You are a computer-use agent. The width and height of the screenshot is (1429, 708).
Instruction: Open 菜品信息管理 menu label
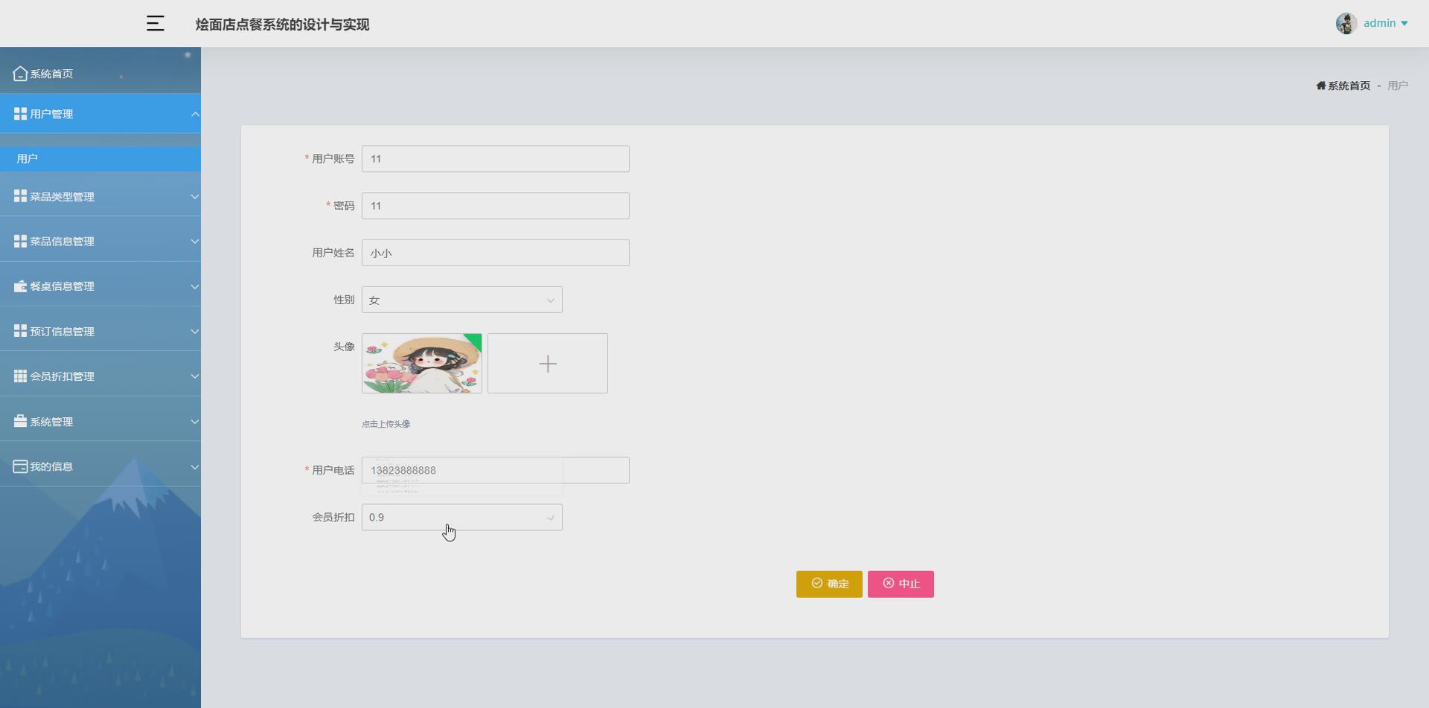click(62, 241)
